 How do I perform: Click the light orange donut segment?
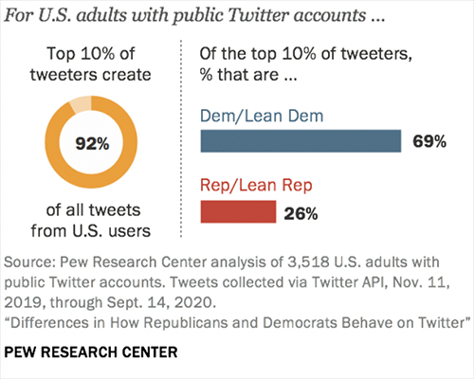pyautogui.click(x=81, y=104)
